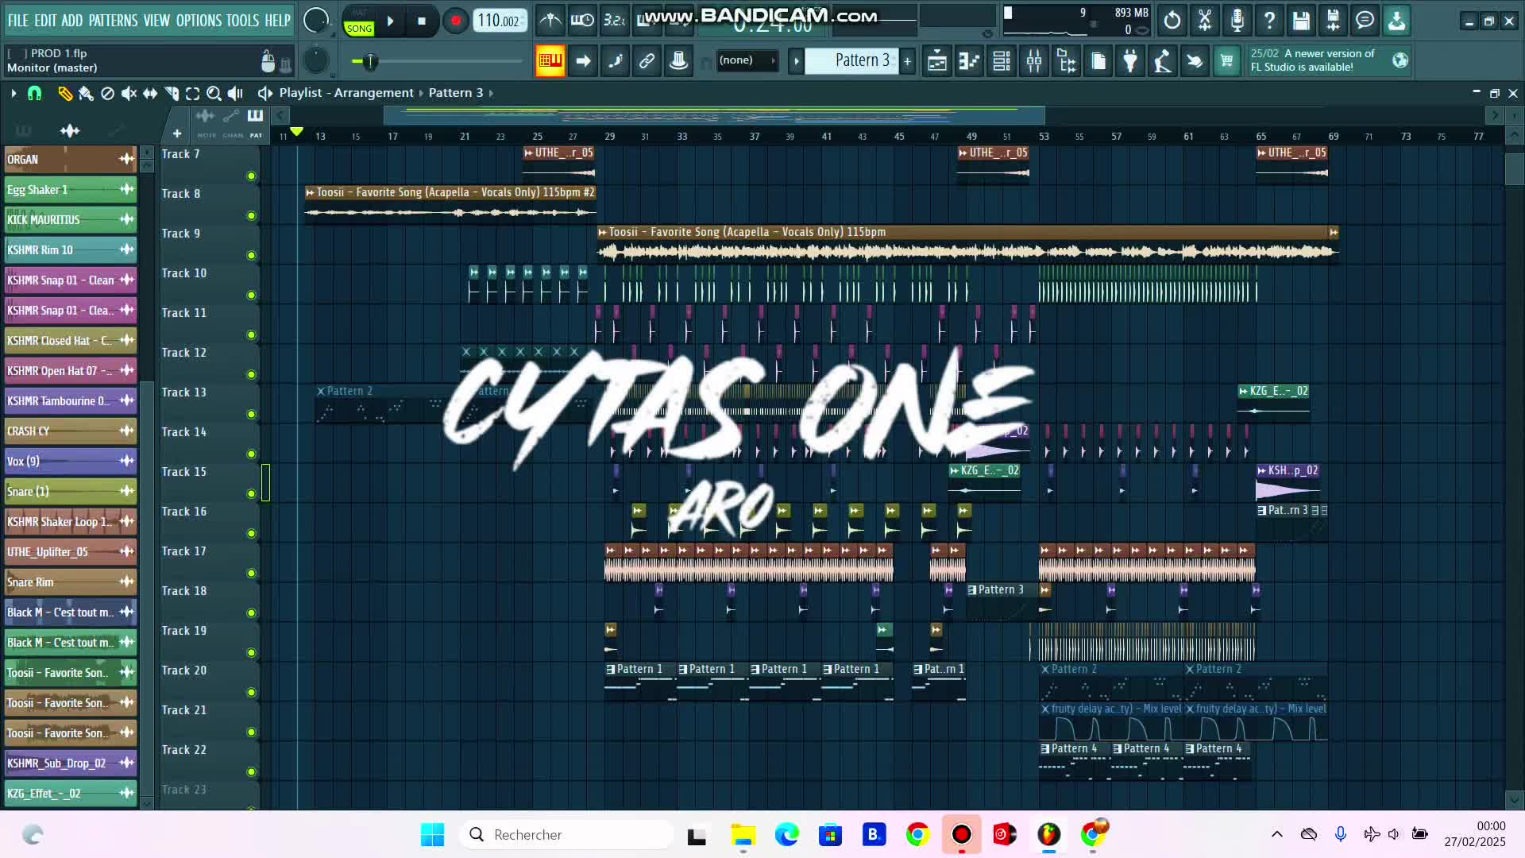Screen dimensions: 1525x858
Task: Open the audio editor scissors icon
Action: [1205, 21]
